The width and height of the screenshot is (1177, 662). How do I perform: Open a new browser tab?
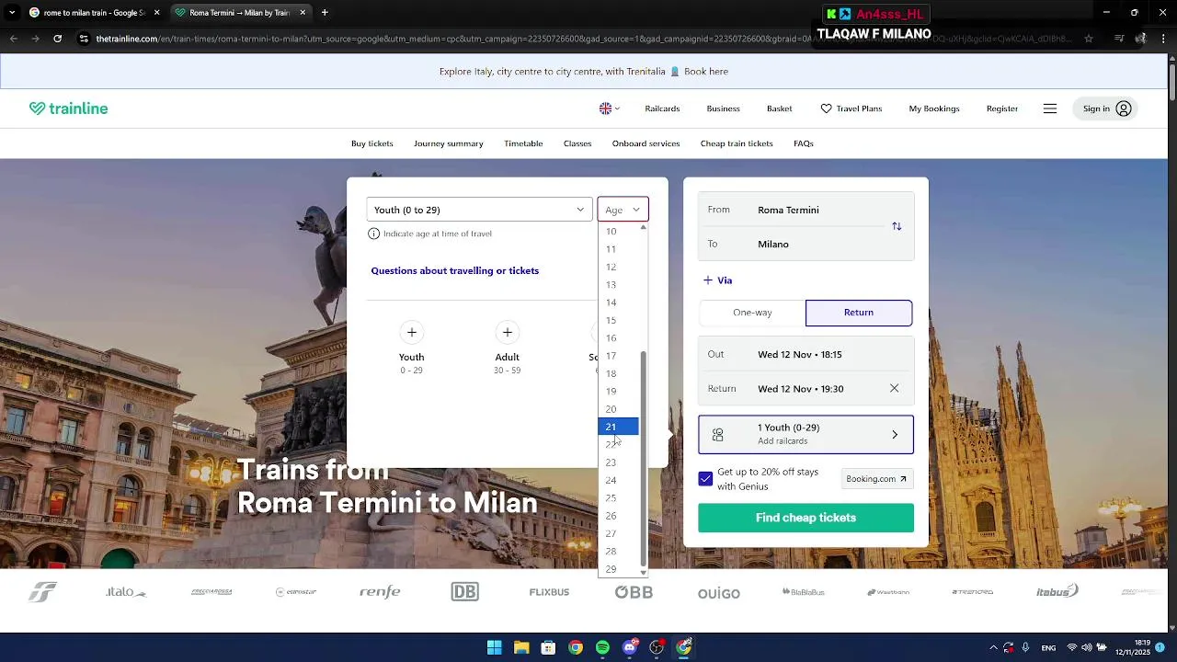(325, 13)
